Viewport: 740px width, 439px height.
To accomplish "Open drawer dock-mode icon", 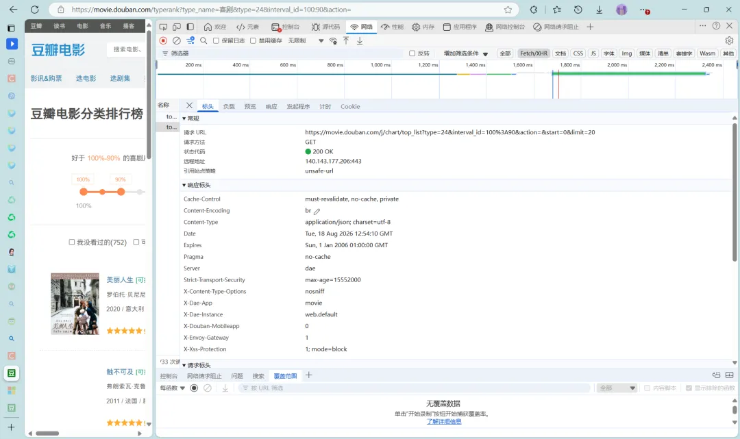I will 717,375.
